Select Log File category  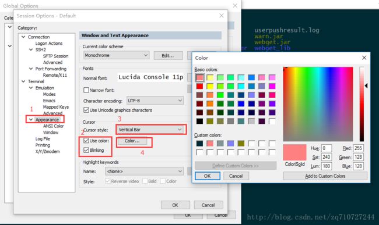point(43,139)
